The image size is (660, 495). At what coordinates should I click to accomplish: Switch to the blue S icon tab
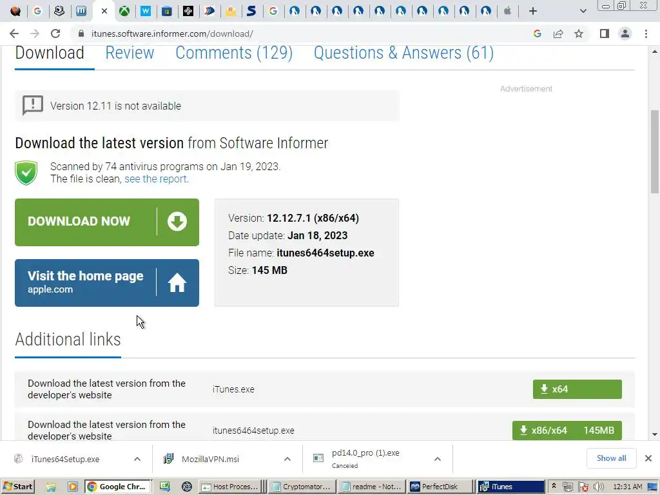251,12
